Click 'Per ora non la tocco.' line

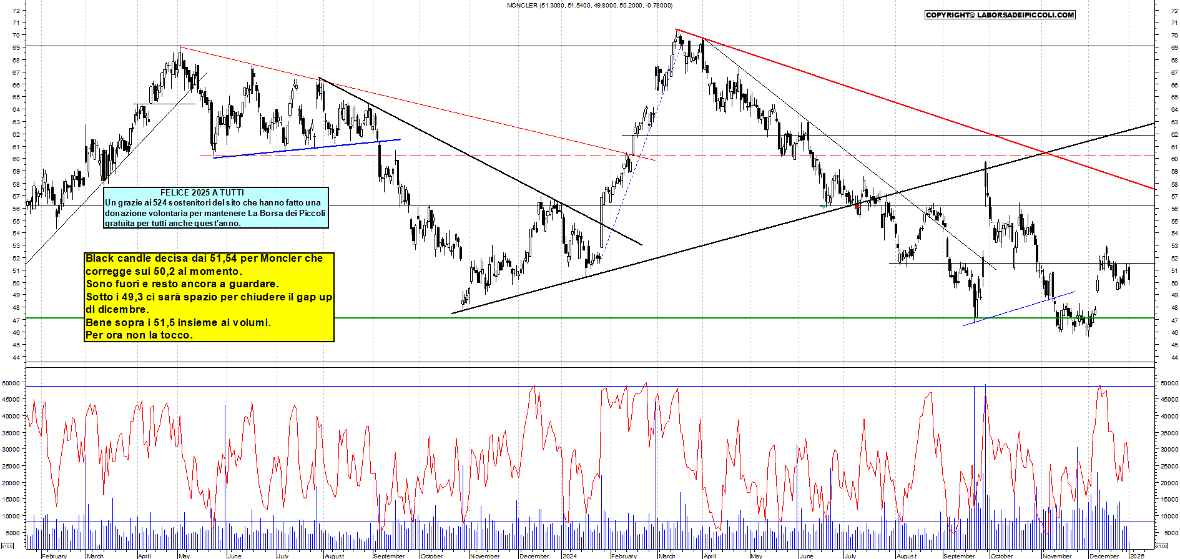pos(139,335)
